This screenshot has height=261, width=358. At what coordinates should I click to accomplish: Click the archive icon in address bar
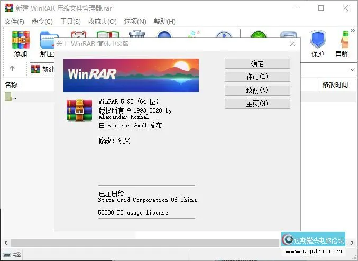click(35, 69)
